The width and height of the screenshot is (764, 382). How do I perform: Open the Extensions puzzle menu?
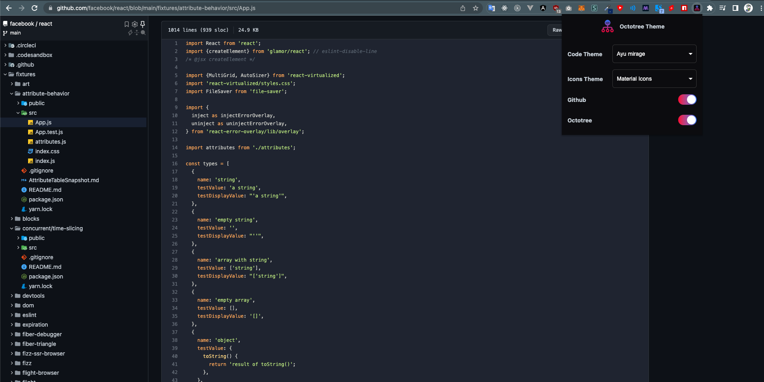[710, 8]
